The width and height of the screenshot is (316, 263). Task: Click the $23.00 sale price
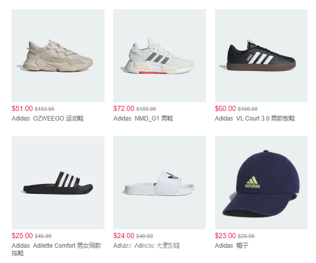point(225,236)
